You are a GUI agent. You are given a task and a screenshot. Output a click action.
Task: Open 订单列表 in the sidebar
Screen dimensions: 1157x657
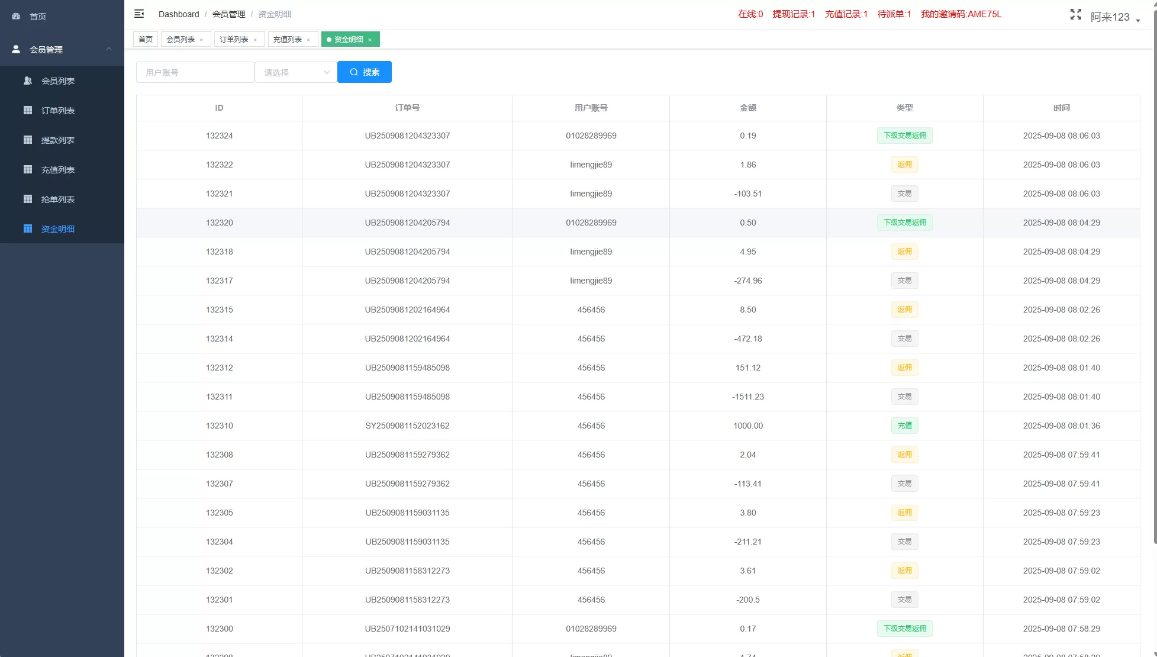57,111
